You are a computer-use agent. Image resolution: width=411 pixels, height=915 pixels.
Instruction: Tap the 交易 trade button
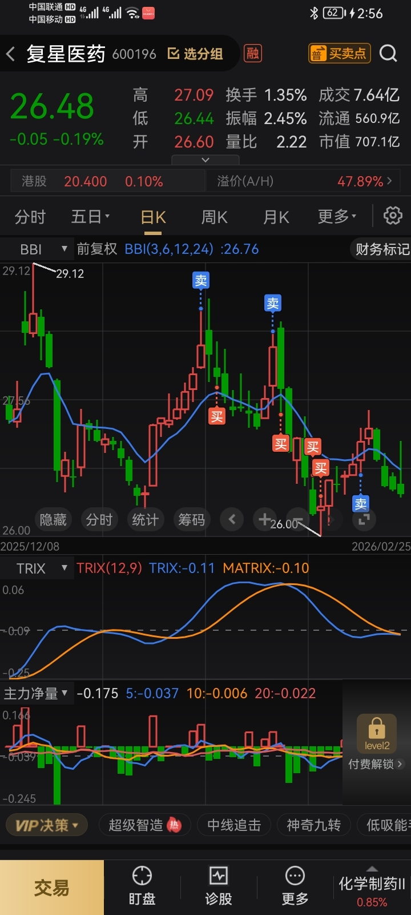tap(52, 888)
